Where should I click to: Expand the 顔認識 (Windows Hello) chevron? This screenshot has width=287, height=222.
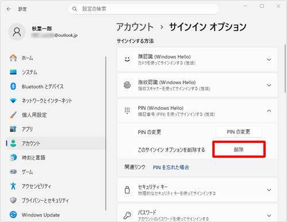[x=269, y=60]
